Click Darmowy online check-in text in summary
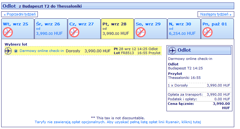Screen dimensions: 240x129 click(190, 59)
